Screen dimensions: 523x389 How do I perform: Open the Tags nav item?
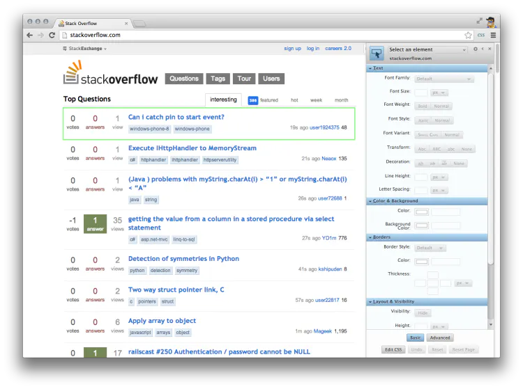pyautogui.click(x=218, y=79)
